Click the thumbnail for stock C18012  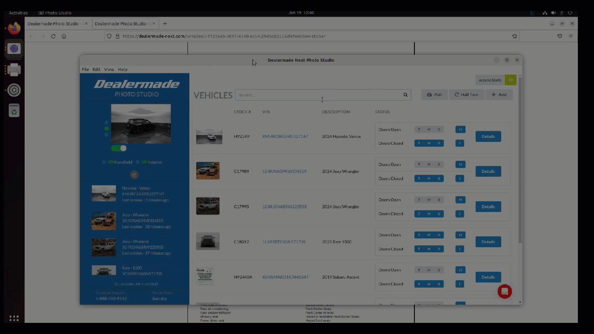207,241
